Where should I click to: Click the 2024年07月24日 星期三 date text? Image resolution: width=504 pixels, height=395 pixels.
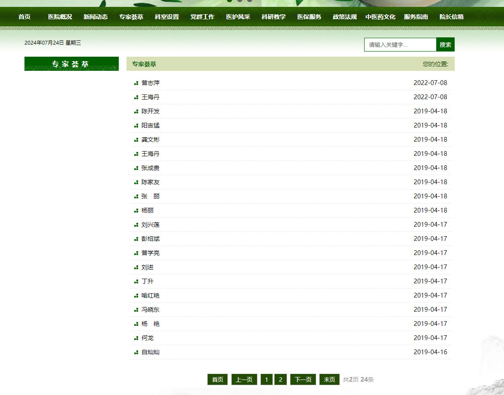[x=53, y=43]
